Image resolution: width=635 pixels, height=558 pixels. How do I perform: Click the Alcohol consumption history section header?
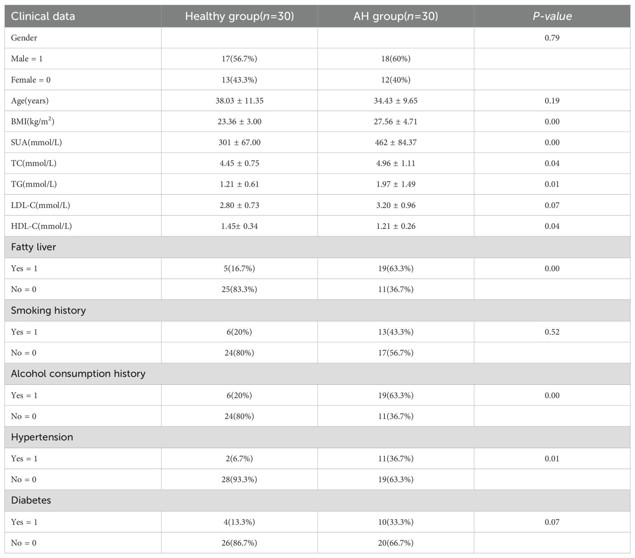pos(78,374)
